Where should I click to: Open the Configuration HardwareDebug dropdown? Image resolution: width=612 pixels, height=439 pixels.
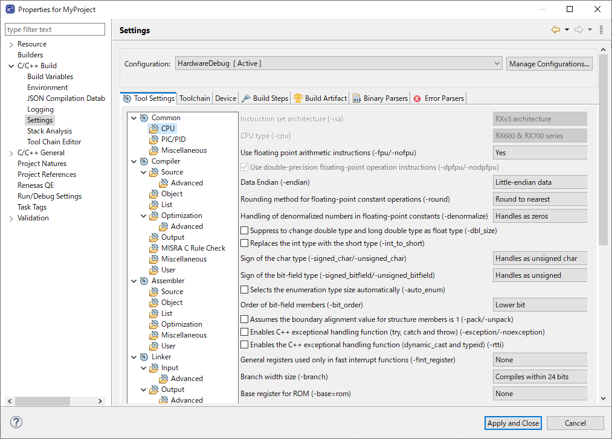pos(338,63)
